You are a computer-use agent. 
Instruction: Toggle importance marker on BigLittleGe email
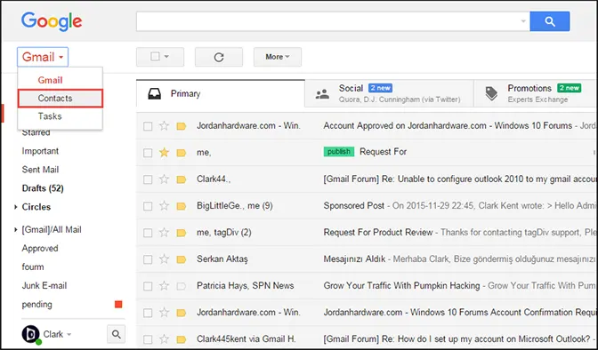pos(182,206)
